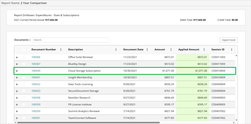
Task: Expand the NextGen Research row details
Action: point(17,98)
